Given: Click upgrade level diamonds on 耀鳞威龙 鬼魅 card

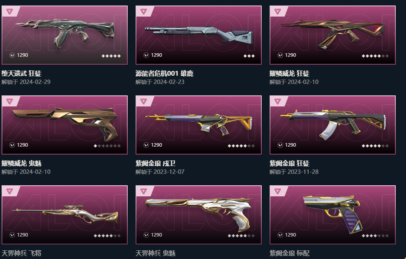Looking at the screenshot, I should 107,146.
